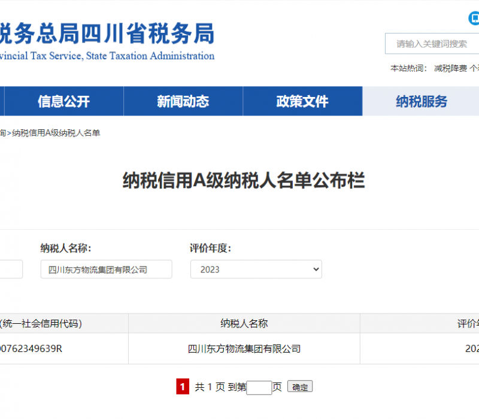The image size is (479, 419).
Task: Click the taxpayer ID input on left
Action: (11, 269)
